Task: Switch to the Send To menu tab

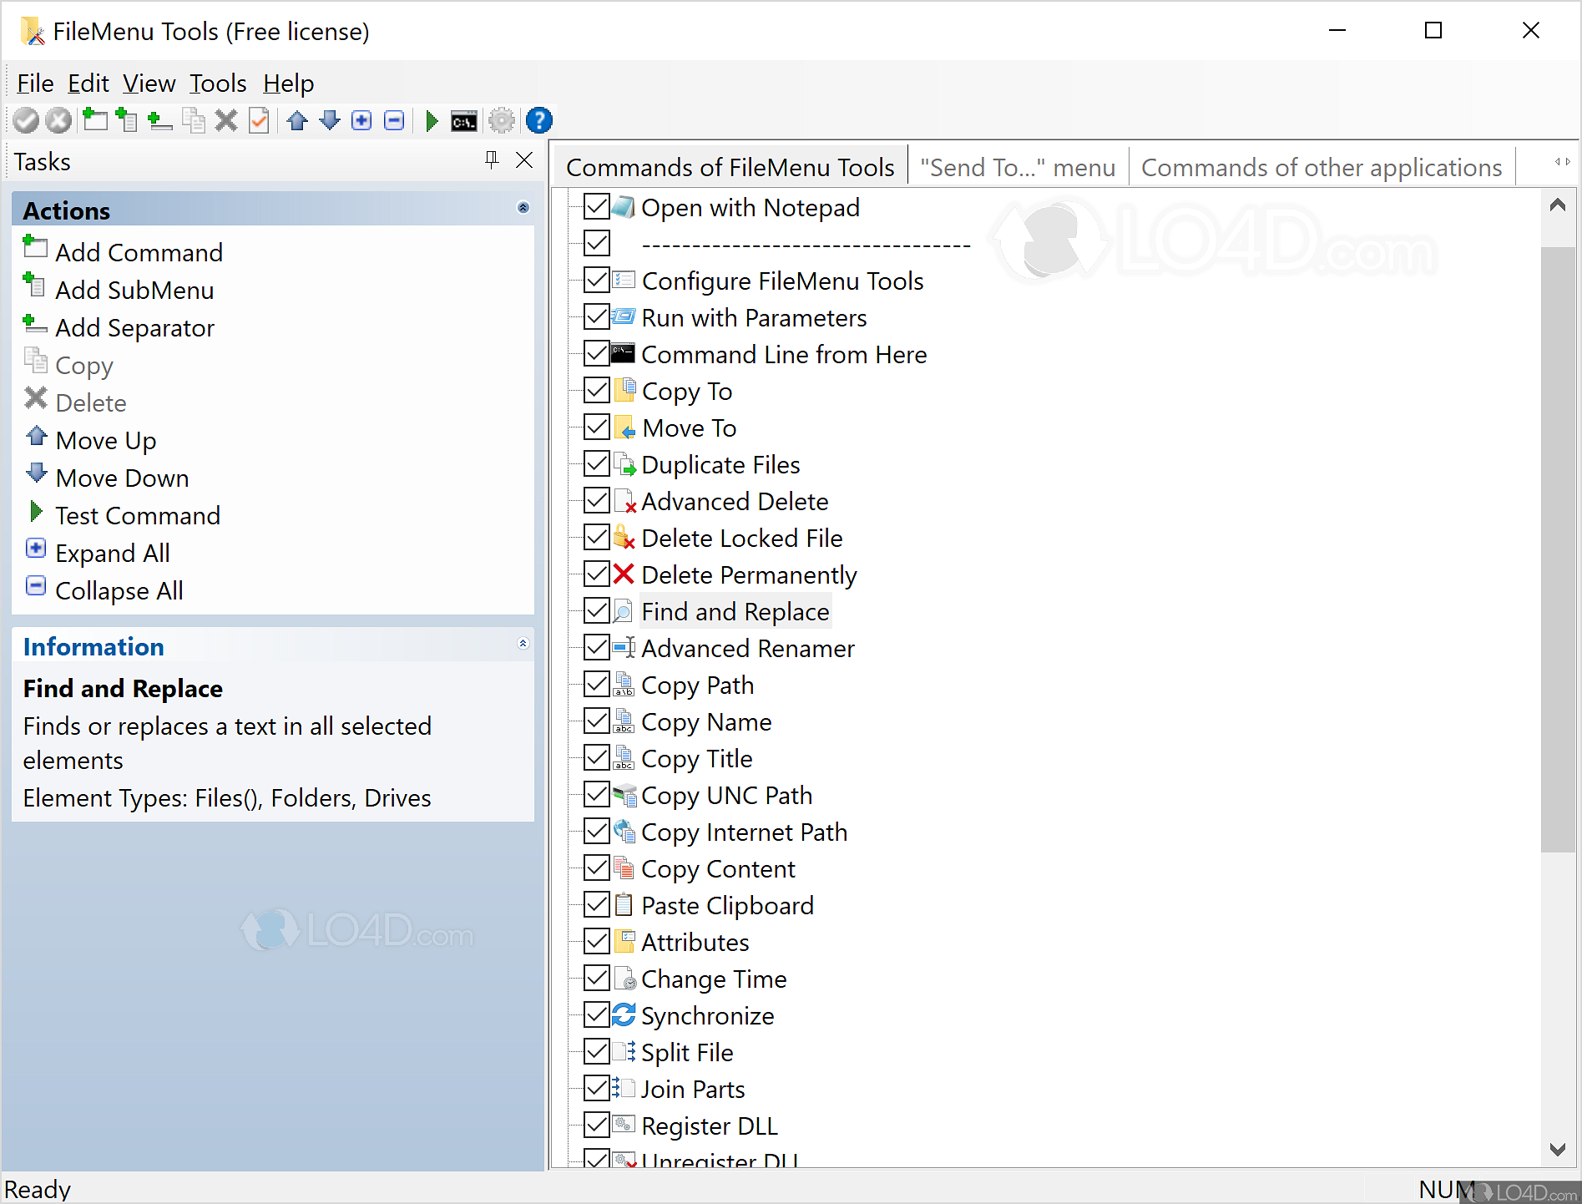Action: click(x=1016, y=166)
